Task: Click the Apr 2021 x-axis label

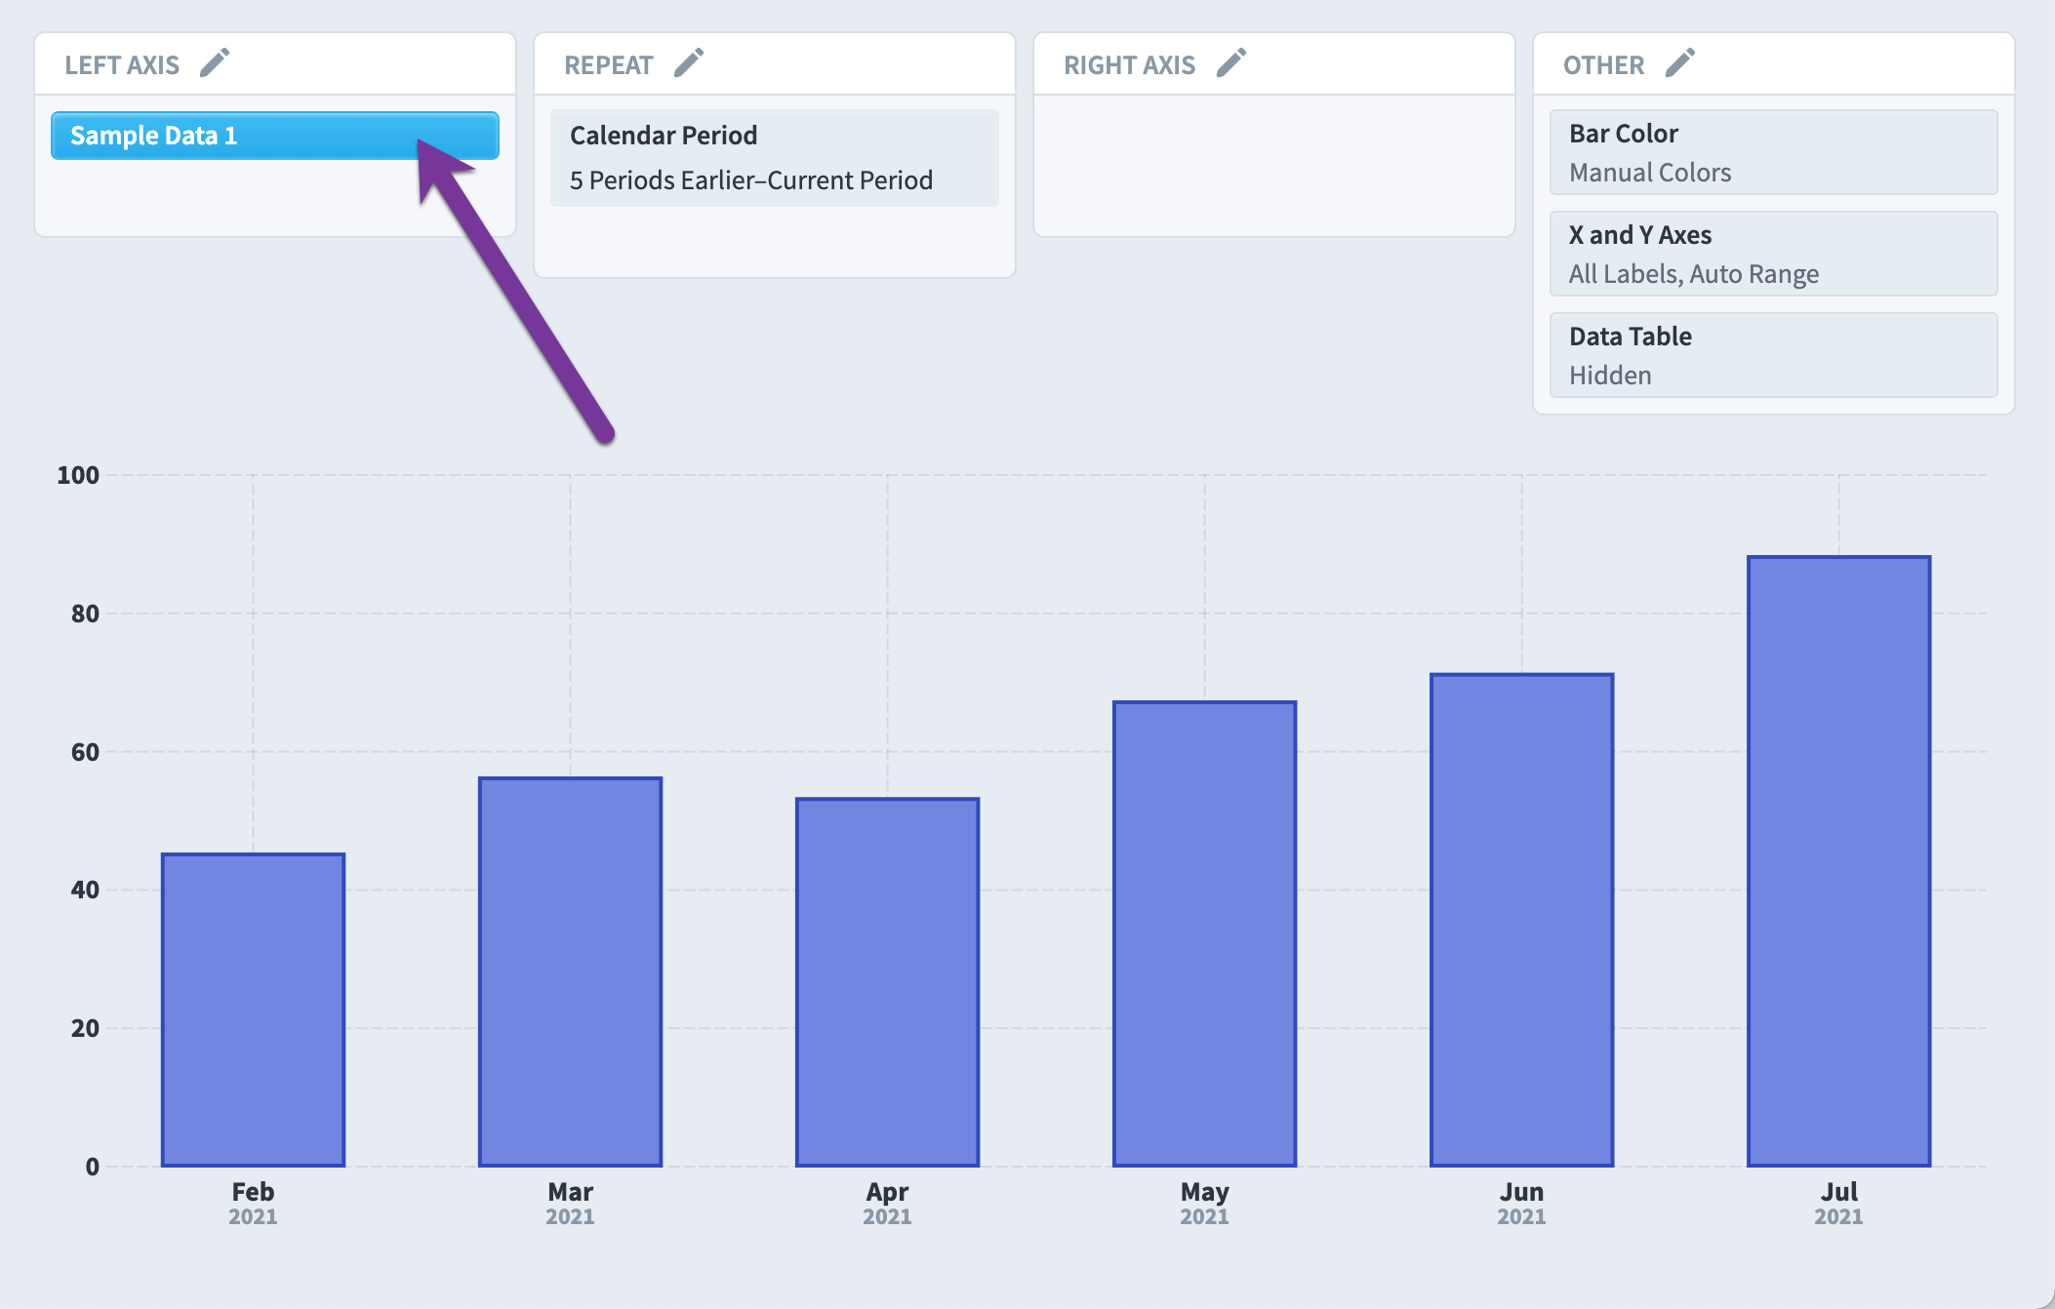Action: (x=888, y=1204)
